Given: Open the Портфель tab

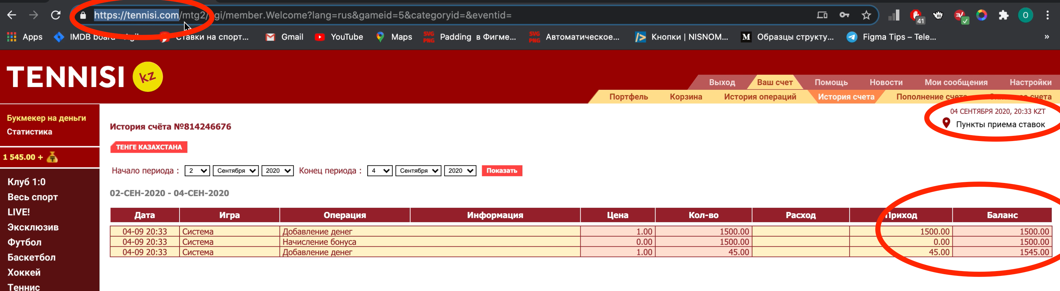Looking at the screenshot, I should tap(628, 97).
